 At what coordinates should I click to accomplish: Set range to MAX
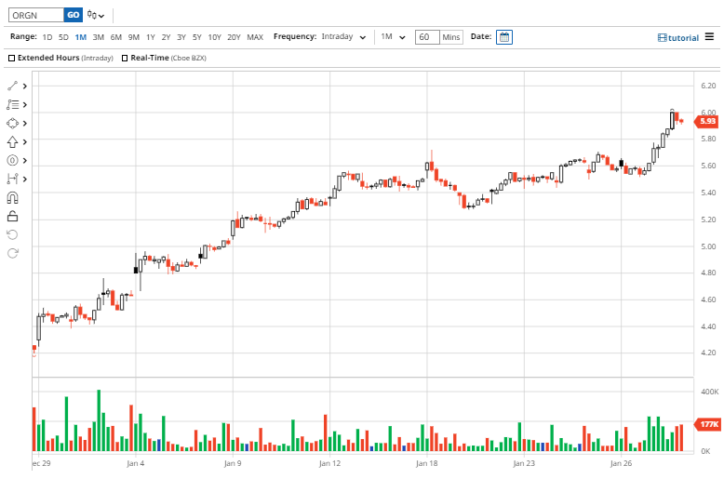[x=255, y=37]
